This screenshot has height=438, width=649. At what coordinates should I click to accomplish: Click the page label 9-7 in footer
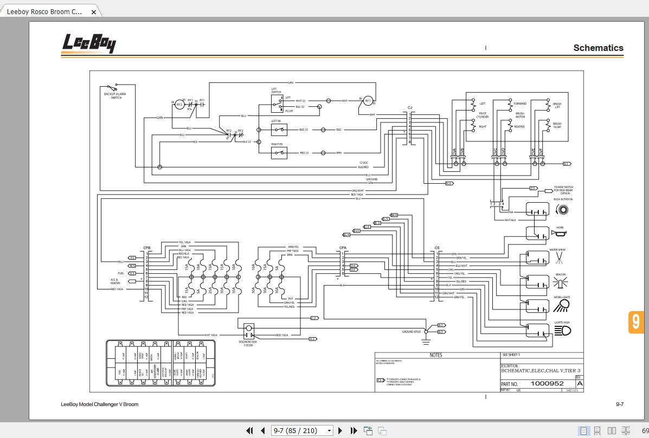[620, 404]
